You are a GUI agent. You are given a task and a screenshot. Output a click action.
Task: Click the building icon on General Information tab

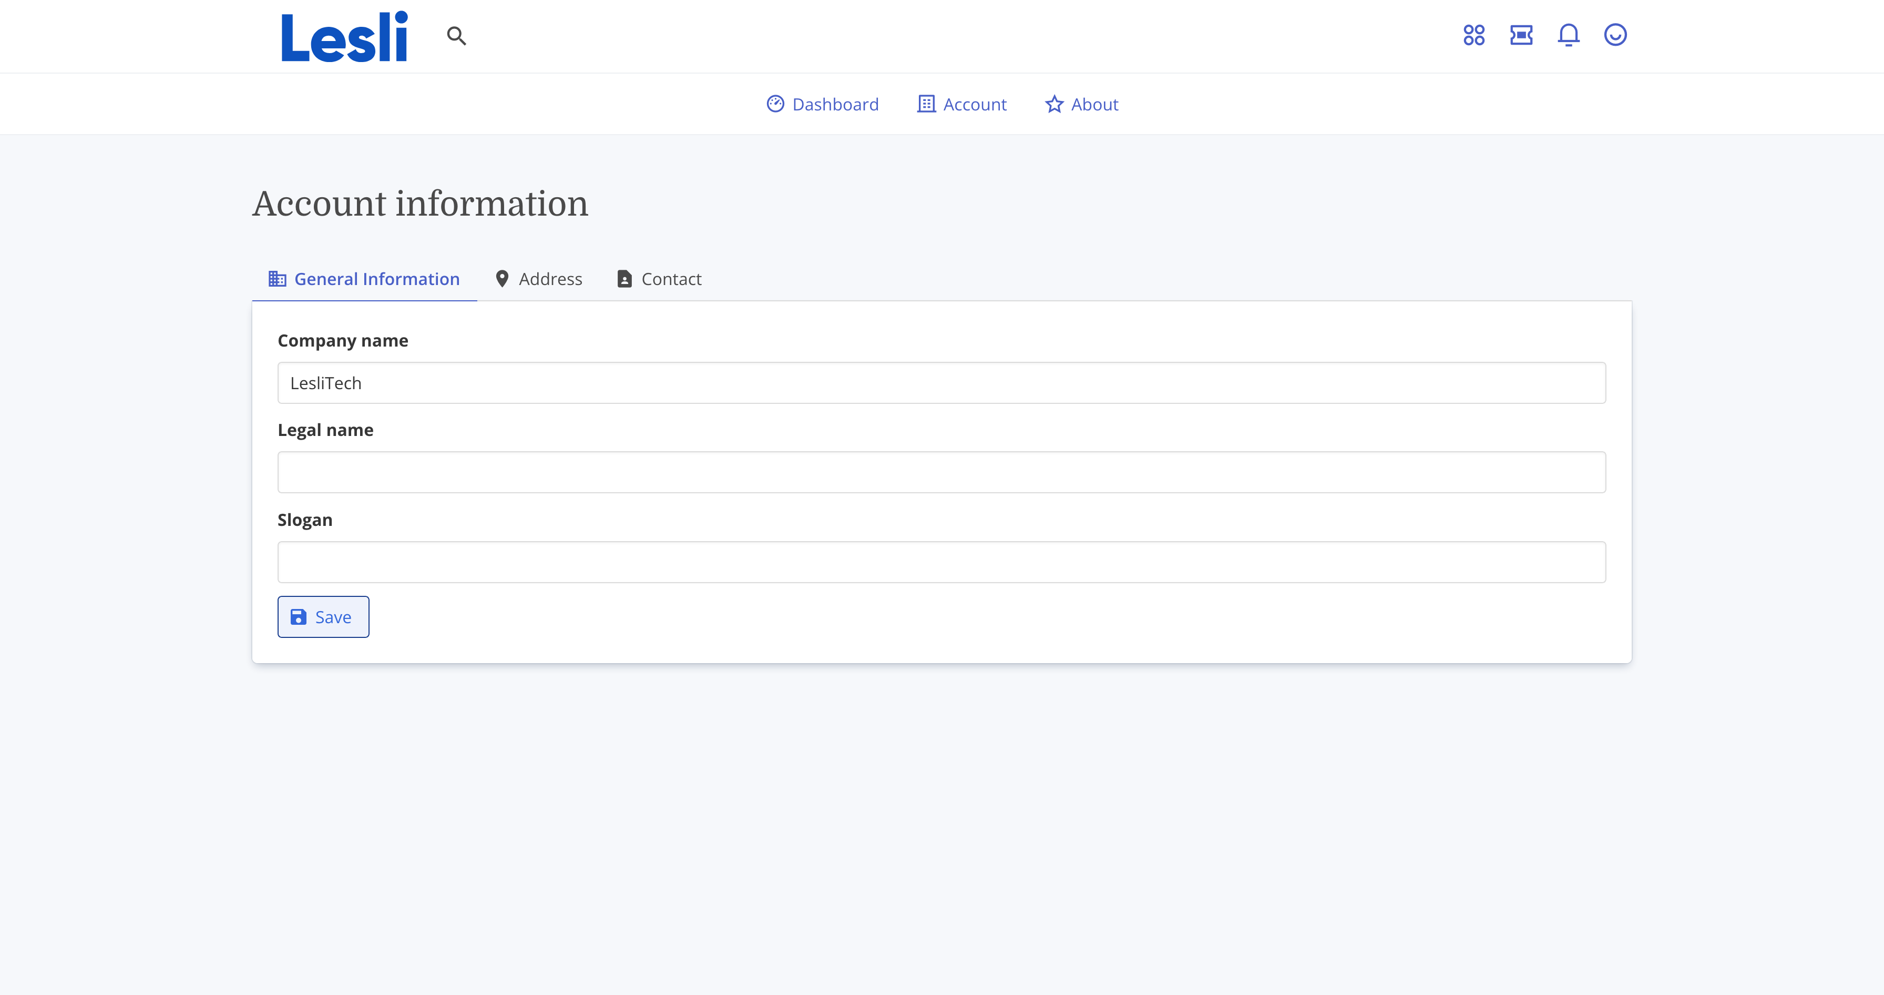[x=277, y=279]
